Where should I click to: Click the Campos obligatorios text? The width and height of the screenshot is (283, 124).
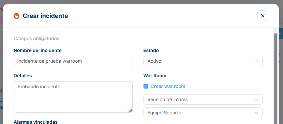[x=36, y=39]
